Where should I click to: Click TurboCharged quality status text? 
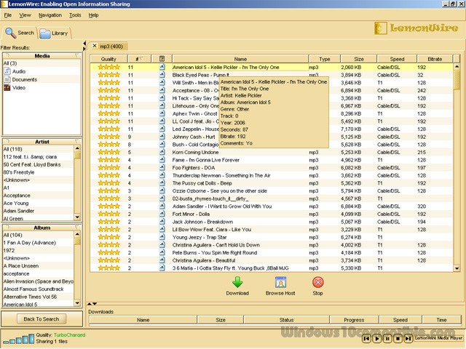(x=70, y=334)
